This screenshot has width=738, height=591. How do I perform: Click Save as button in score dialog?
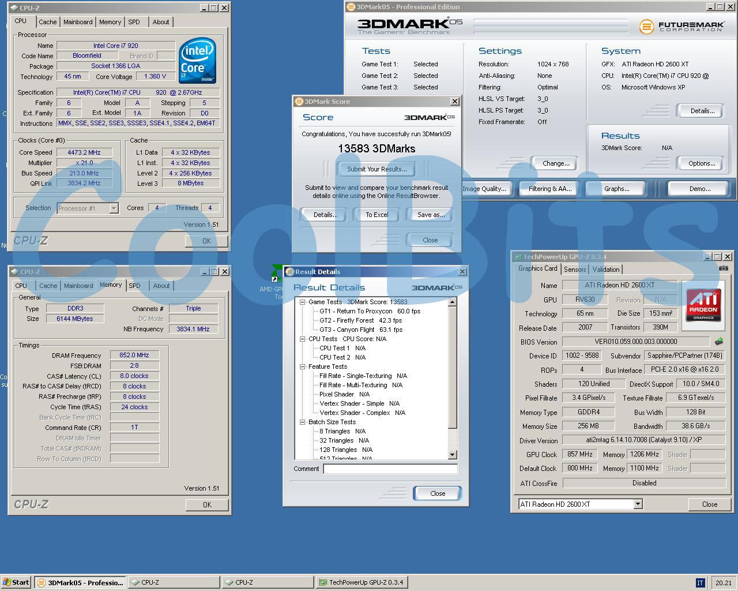coord(431,215)
